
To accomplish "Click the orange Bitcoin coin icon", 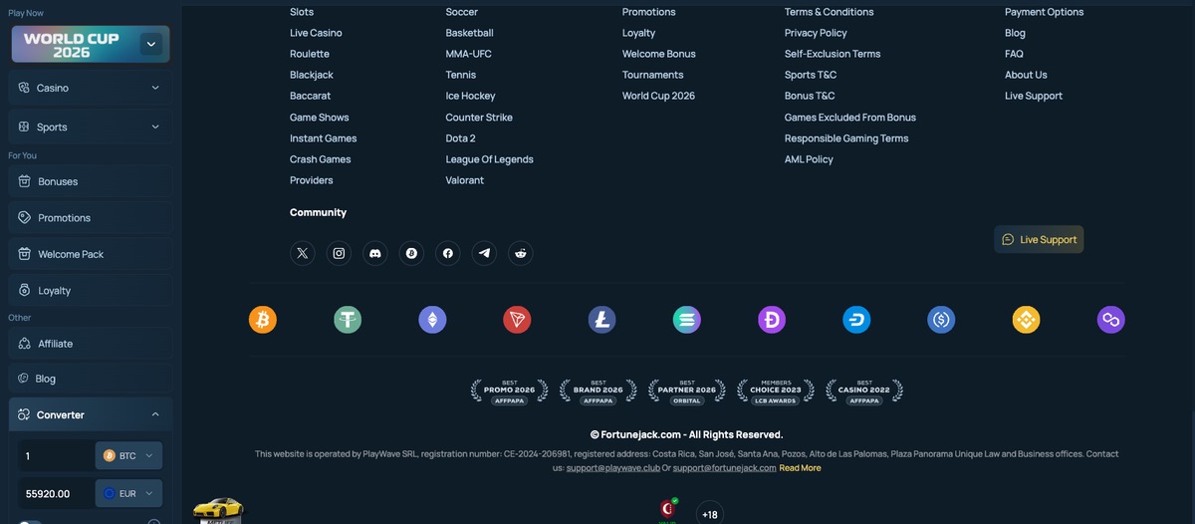I will [263, 319].
